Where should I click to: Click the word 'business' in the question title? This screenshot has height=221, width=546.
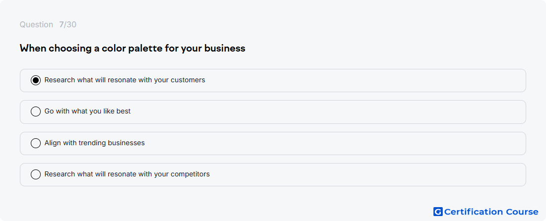coord(224,48)
